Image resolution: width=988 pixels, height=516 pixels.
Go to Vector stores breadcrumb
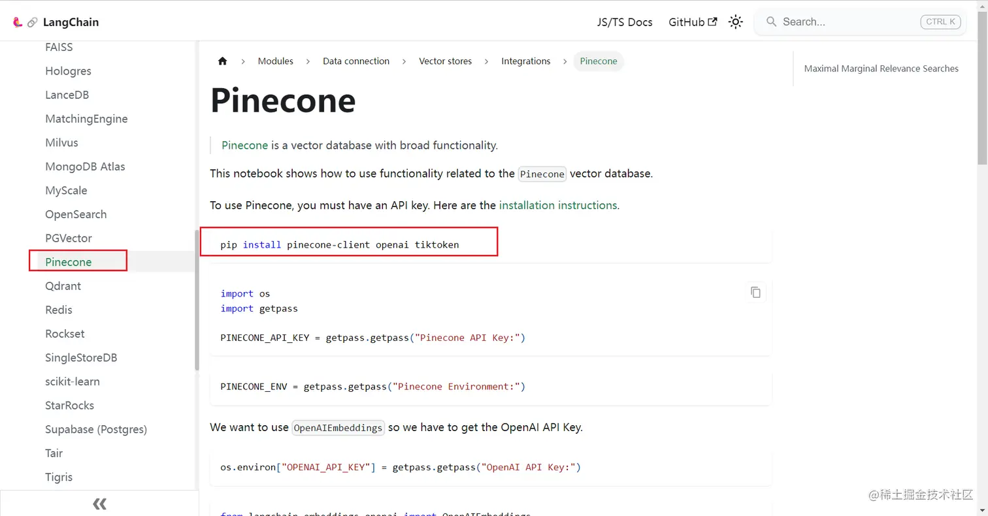[446, 61]
